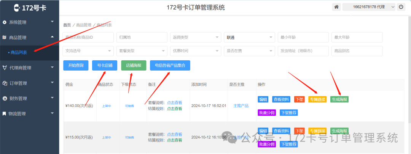Click the 代理商管理 sidebar icon
The width and height of the screenshot is (411, 154).
pos(5,68)
